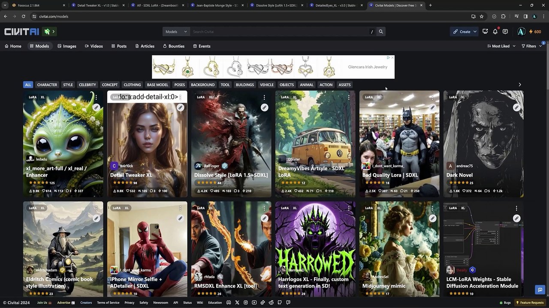The image size is (549, 308).
Task: Select the STYLE category tag
Action: [68, 85]
